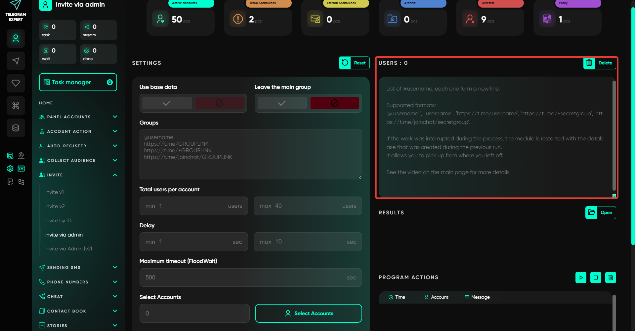Click the Groups text area
635x331 pixels.
[250, 154]
